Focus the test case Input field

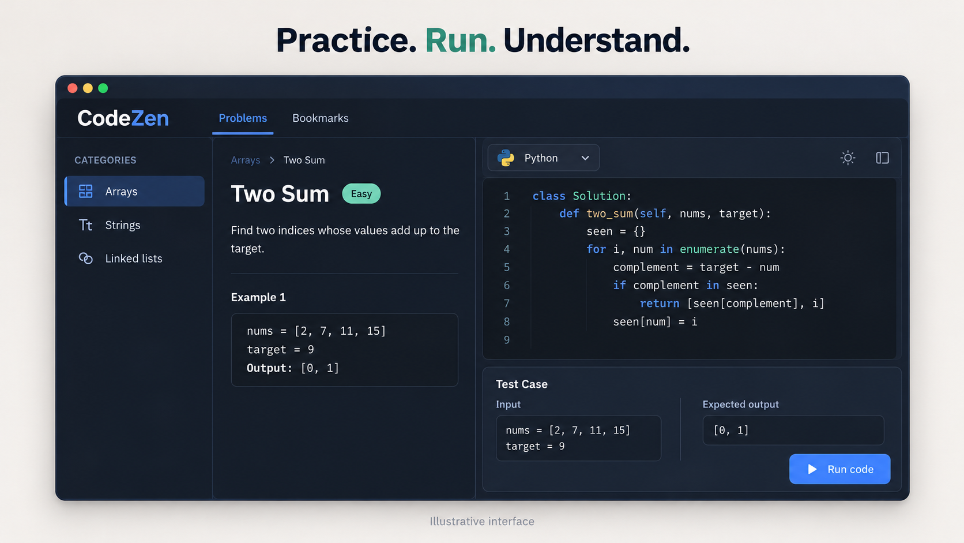click(x=578, y=438)
